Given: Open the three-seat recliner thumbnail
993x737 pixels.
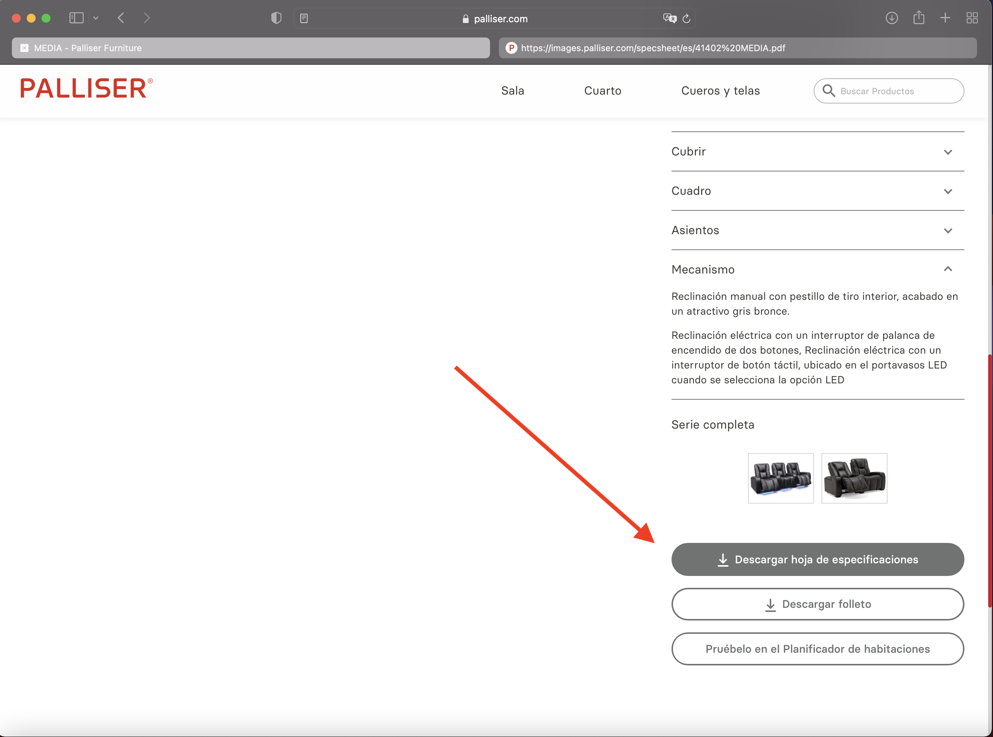Looking at the screenshot, I should (x=781, y=478).
